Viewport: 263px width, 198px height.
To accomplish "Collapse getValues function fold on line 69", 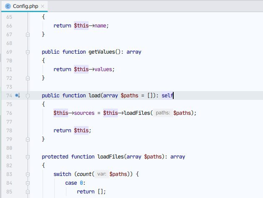I will (28, 52).
